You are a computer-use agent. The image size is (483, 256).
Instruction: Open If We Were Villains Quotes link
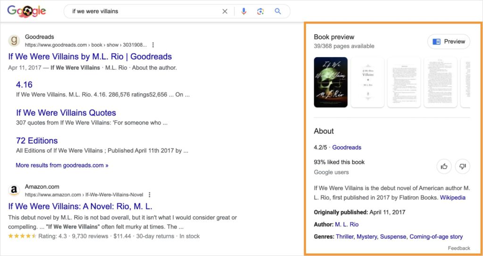coord(66,113)
